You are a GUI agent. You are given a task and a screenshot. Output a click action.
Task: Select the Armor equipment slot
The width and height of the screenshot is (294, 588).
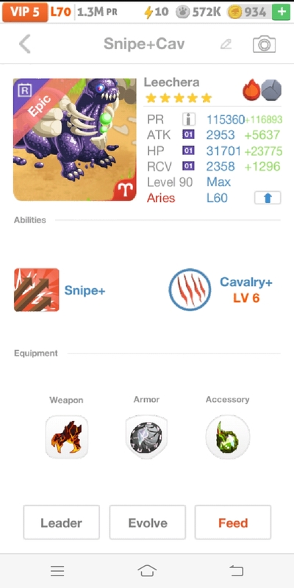click(146, 437)
